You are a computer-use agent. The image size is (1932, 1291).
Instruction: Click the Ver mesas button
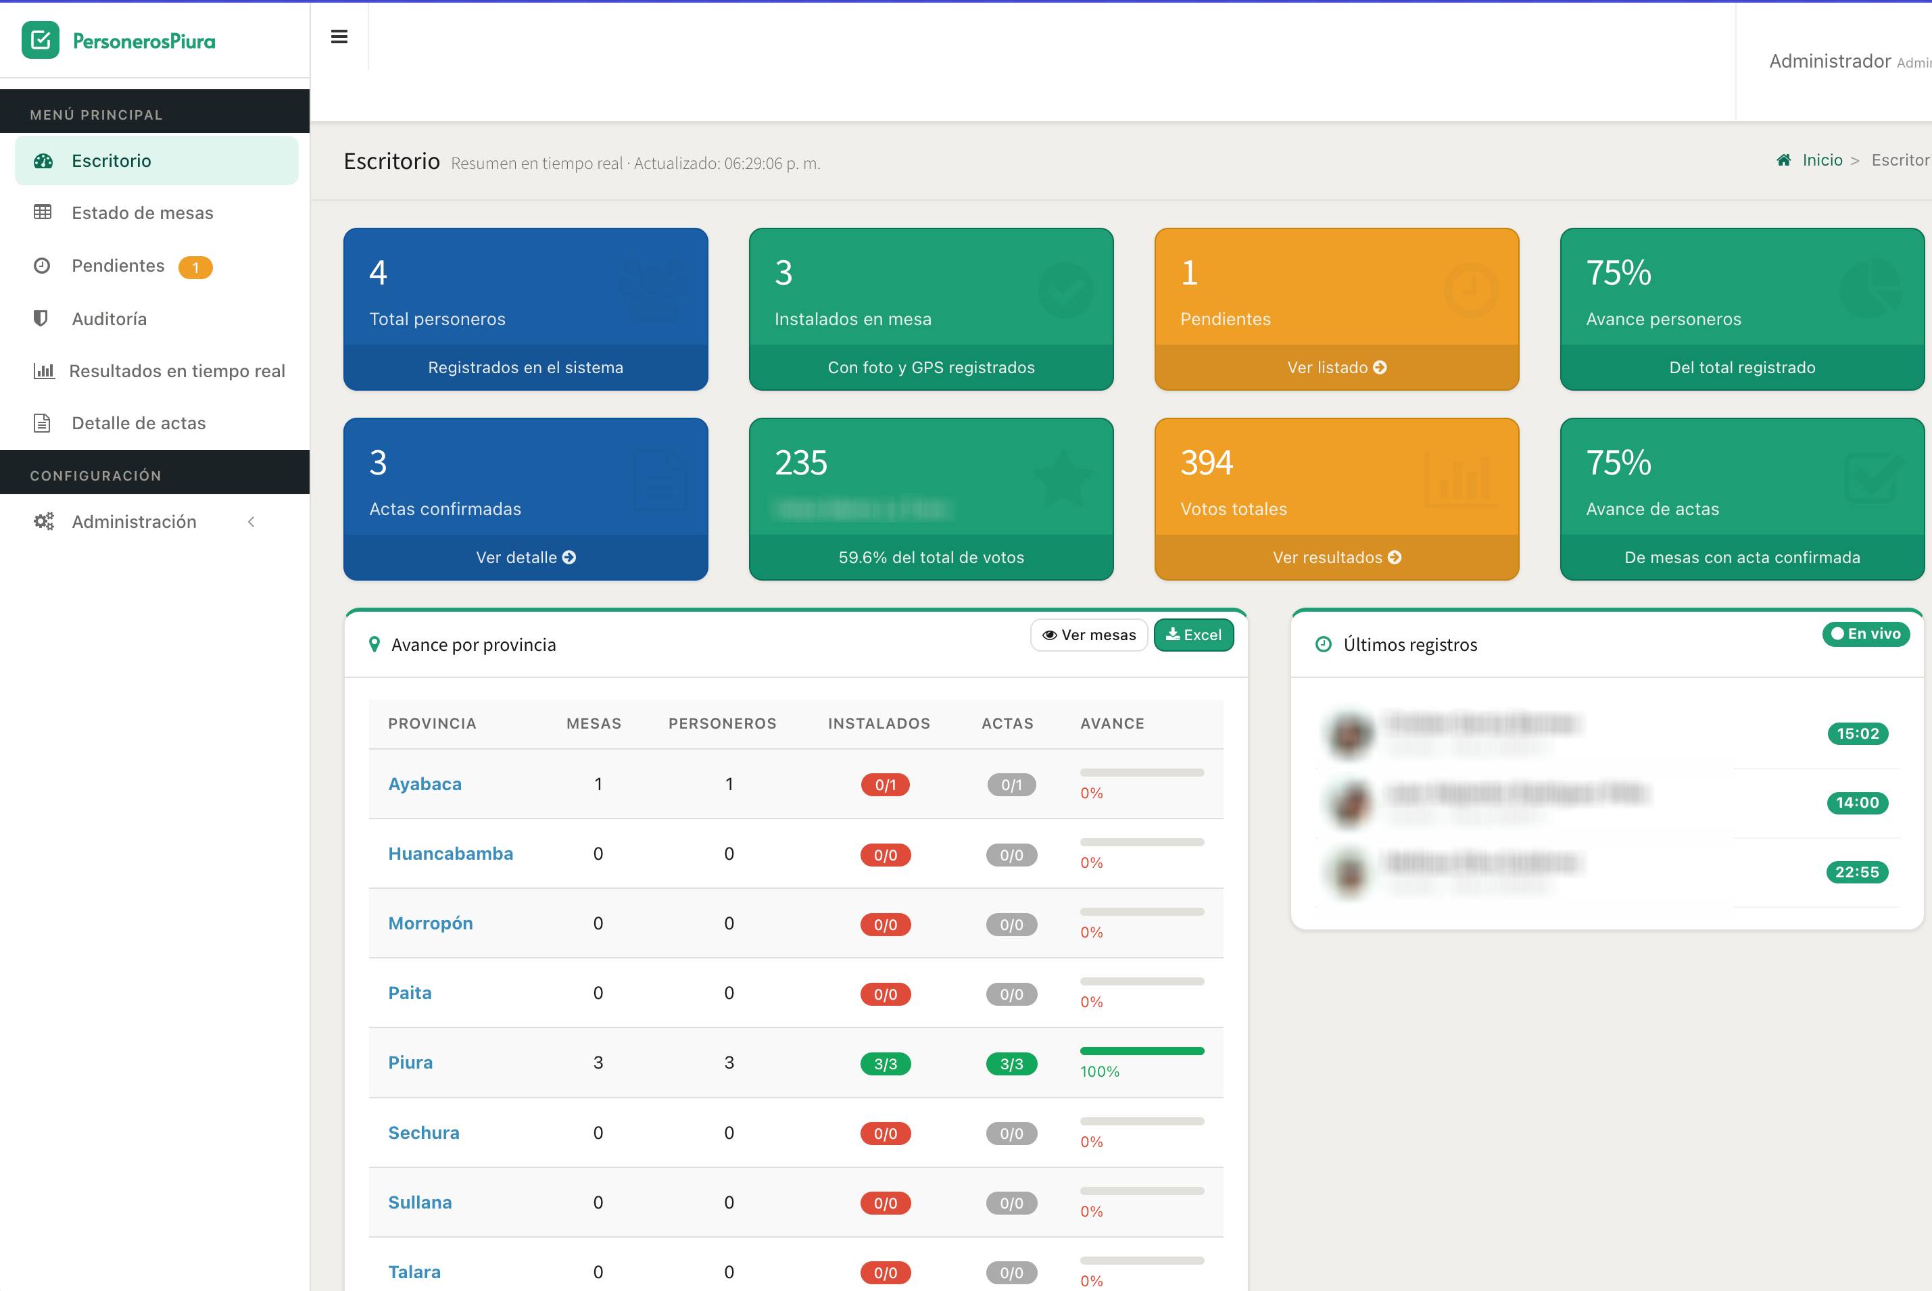[1089, 635]
